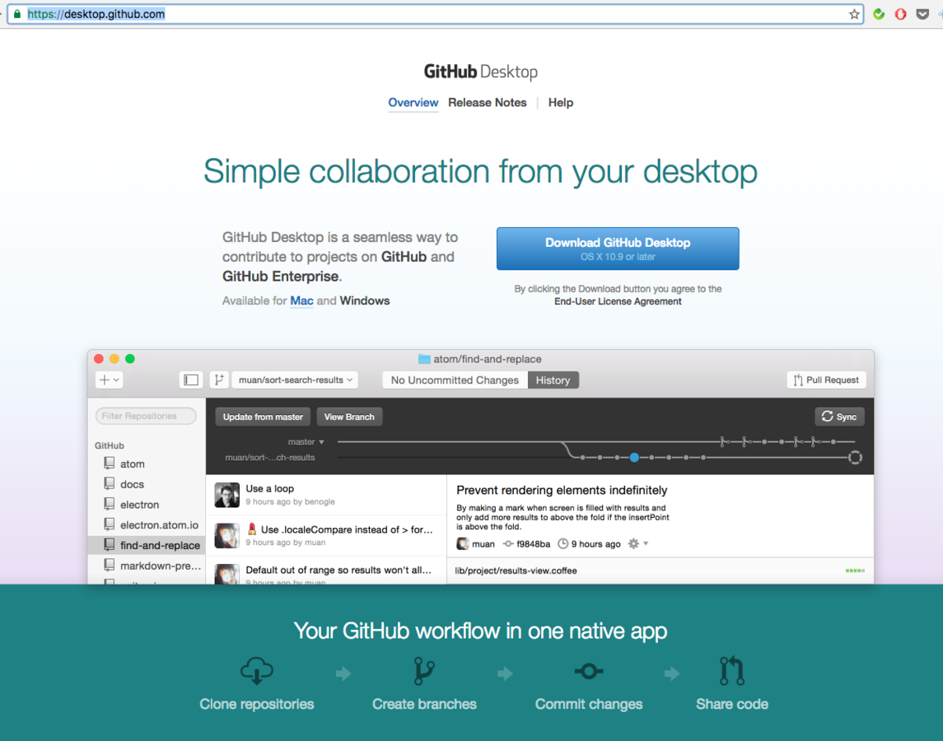Select the No Uncommitted Changes tab
Image resolution: width=943 pixels, height=741 pixels.
click(x=455, y=380)
